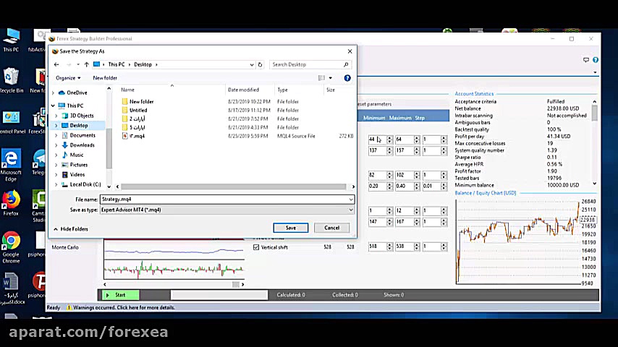The height and width of the screenshot is (347, 618).
Task: Click the file list horizontal scrollbar
Action: (x=233, y=187)
